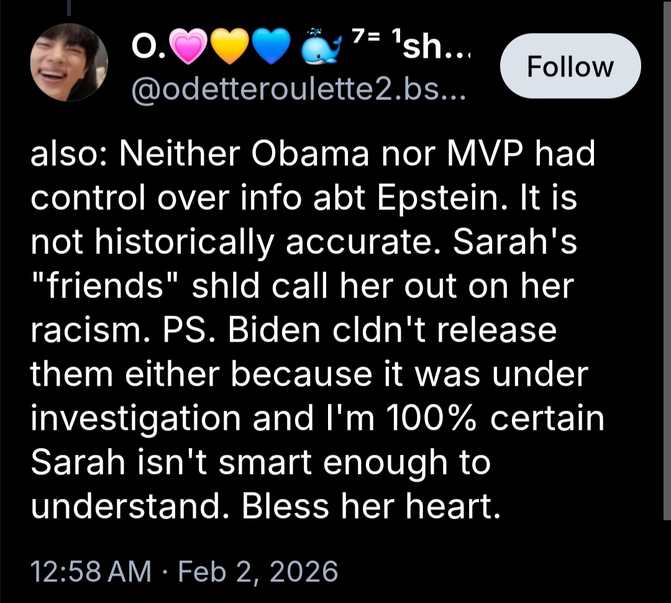Open the poster's profile avatar photo
The image size is (671, 603).
70,63
